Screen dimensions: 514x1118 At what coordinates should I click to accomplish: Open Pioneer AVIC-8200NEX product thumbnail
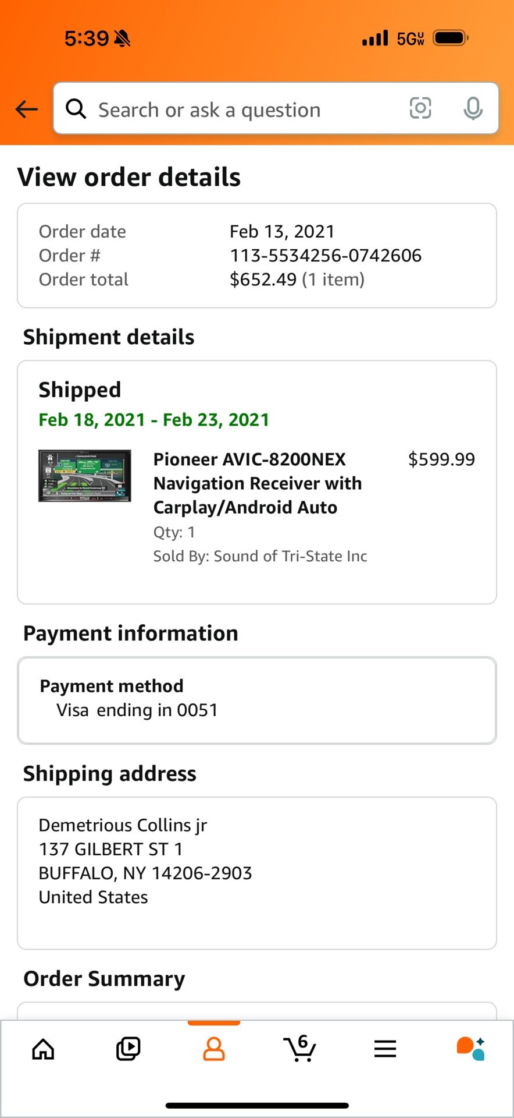click(85, 476)
